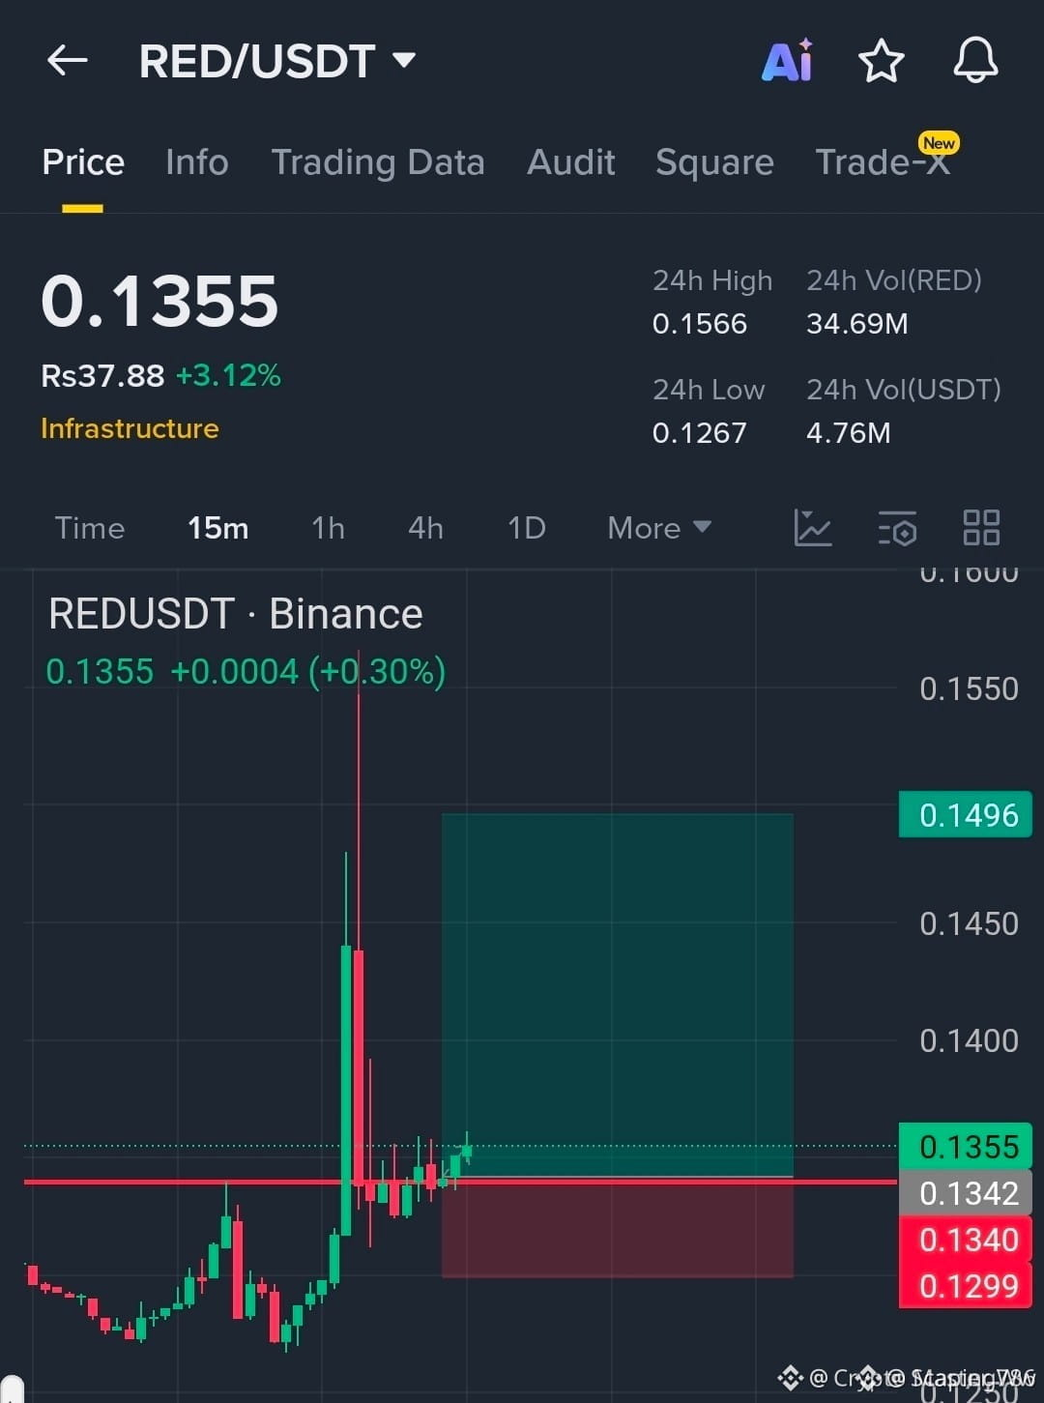The width and height of the screenshot is (1044, 1403).
Task: Click the 0.1400 price axis label
Action: pyautogui.click(x=969, y=1040)
